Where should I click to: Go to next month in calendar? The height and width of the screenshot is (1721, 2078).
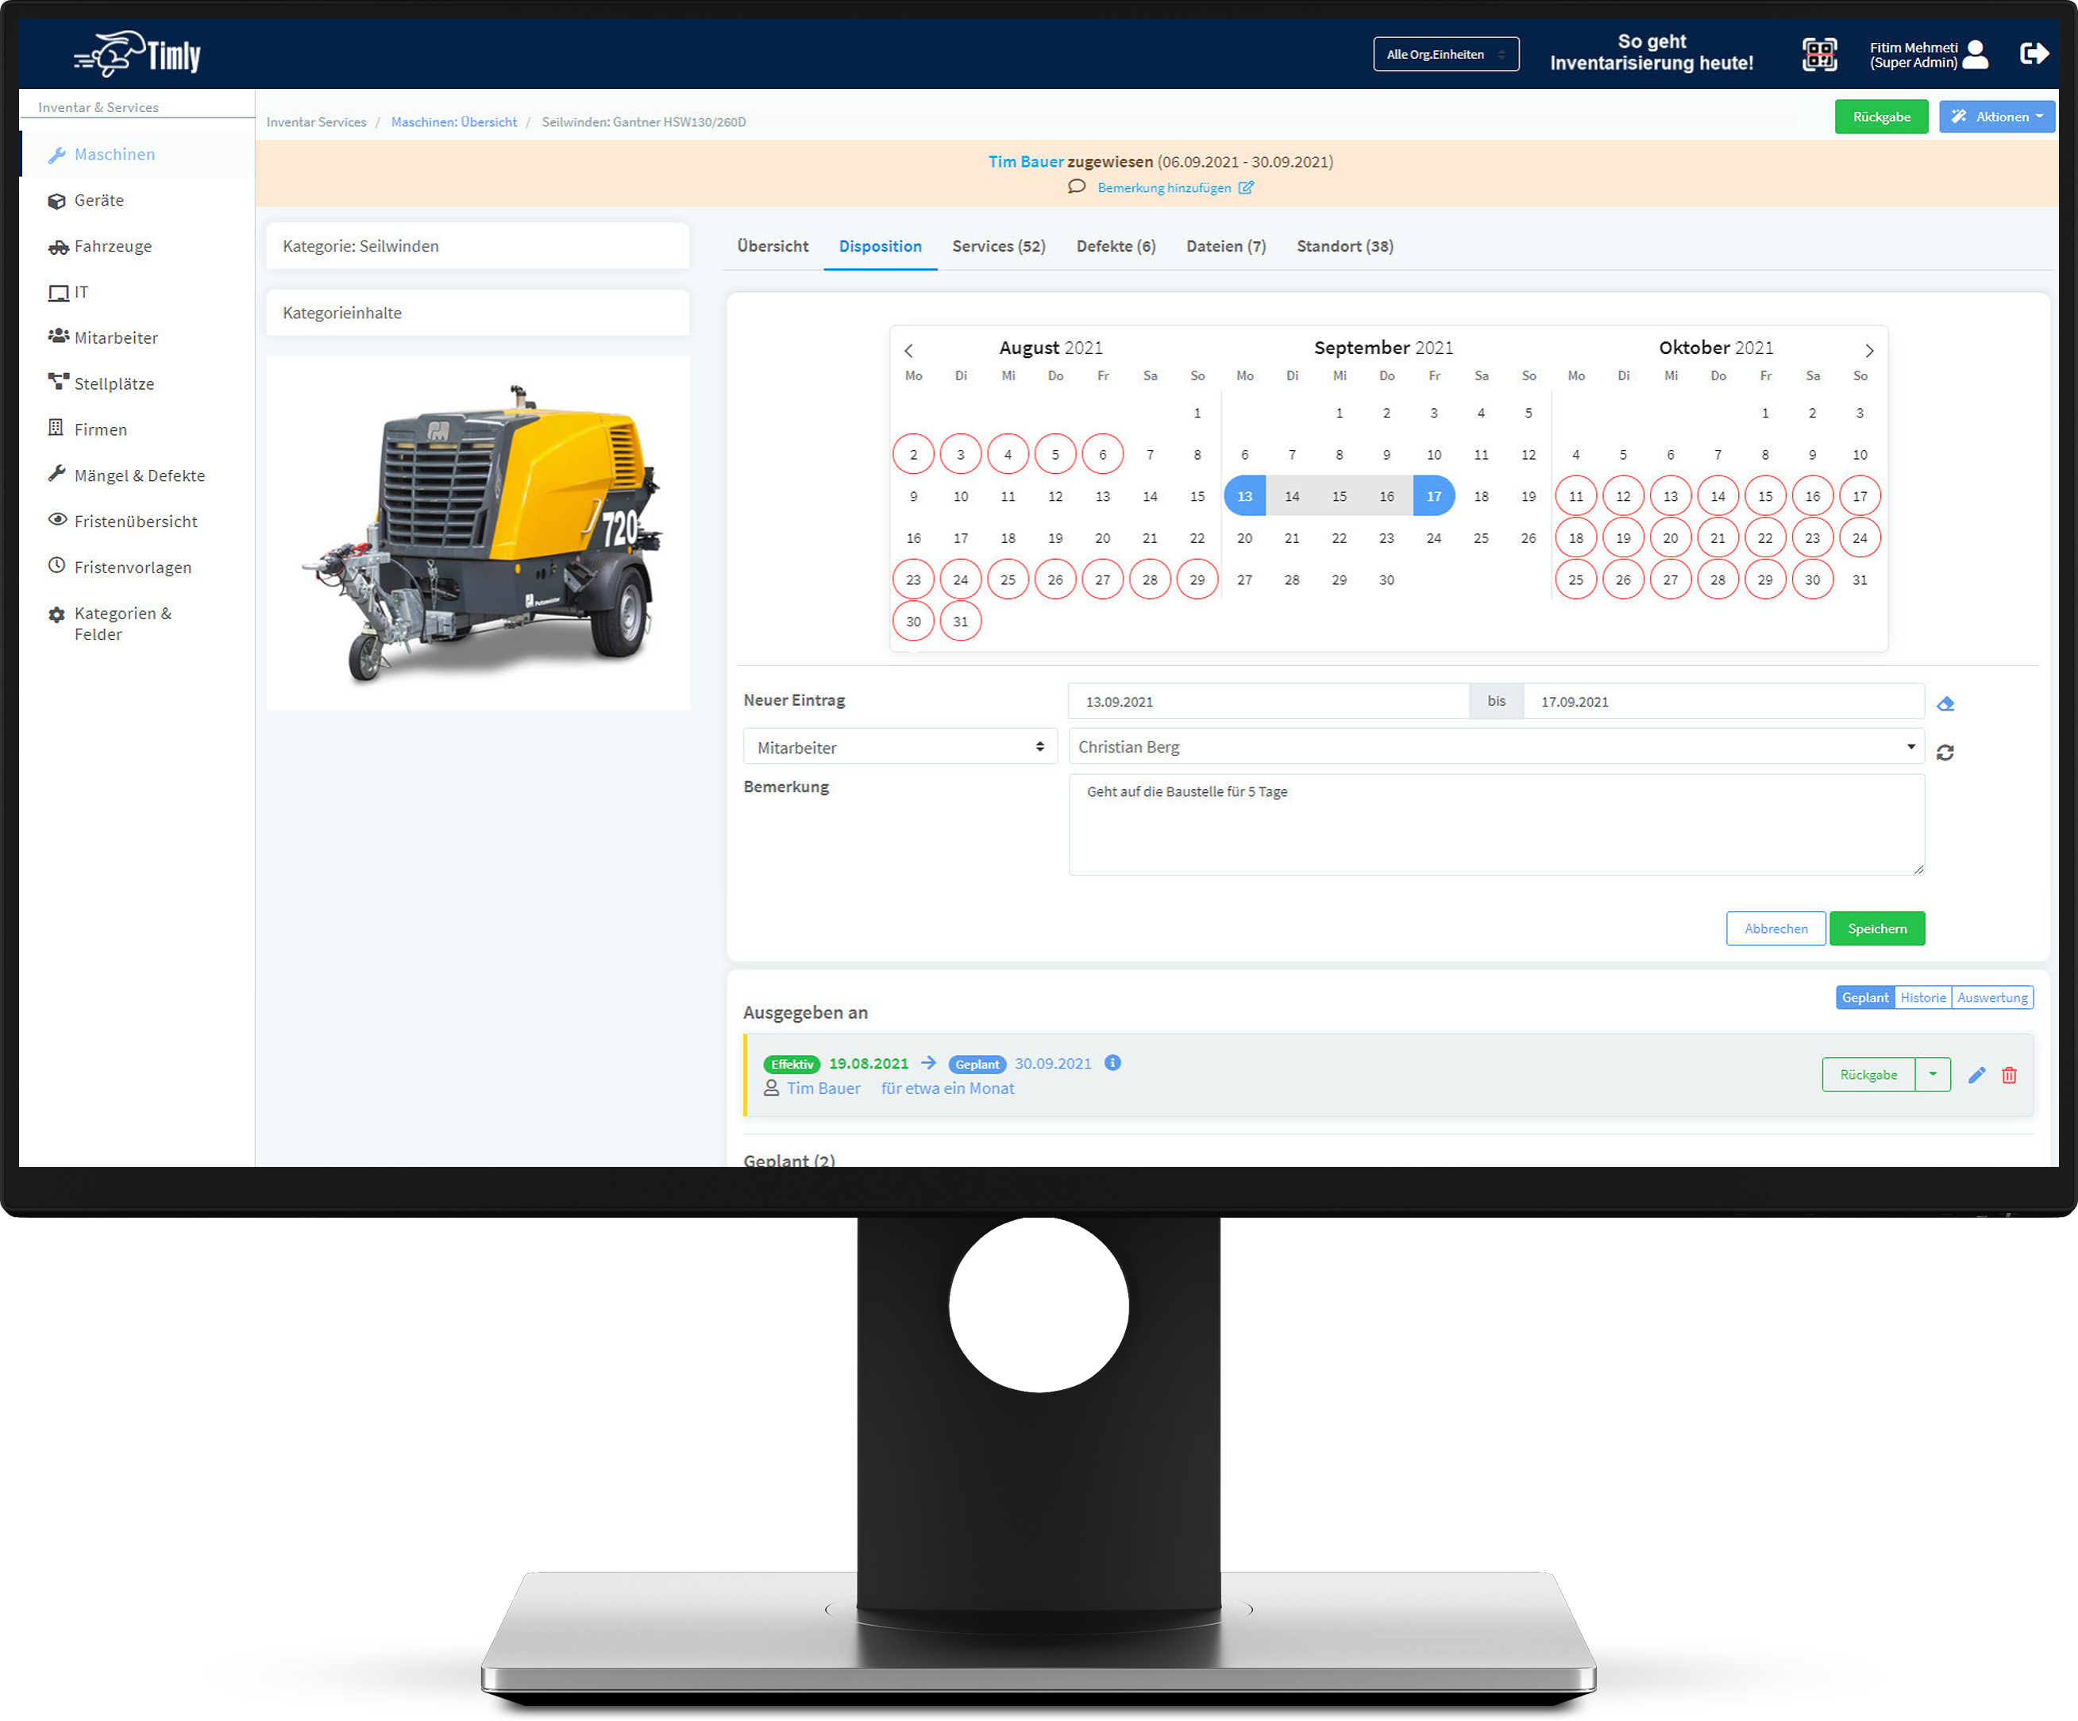[x=1868, y=350]
